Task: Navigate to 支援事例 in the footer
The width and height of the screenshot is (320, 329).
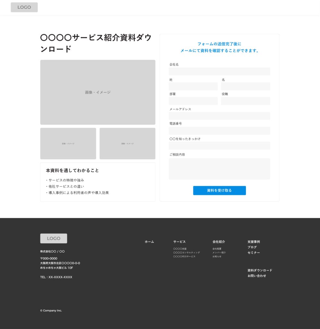Action: click(x=254, y=242)
